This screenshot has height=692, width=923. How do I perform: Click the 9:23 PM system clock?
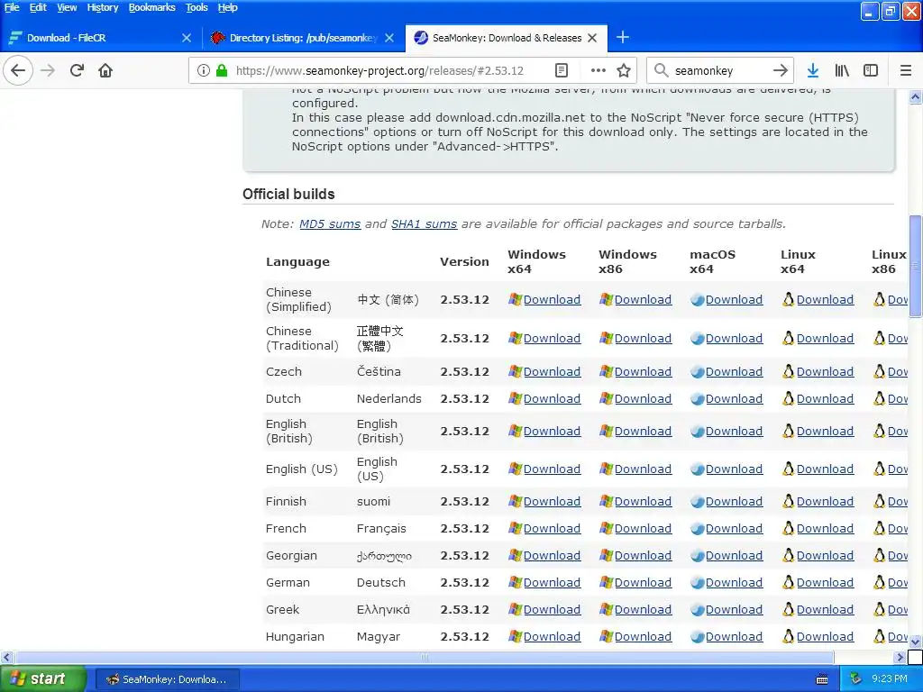pos(889,679)
